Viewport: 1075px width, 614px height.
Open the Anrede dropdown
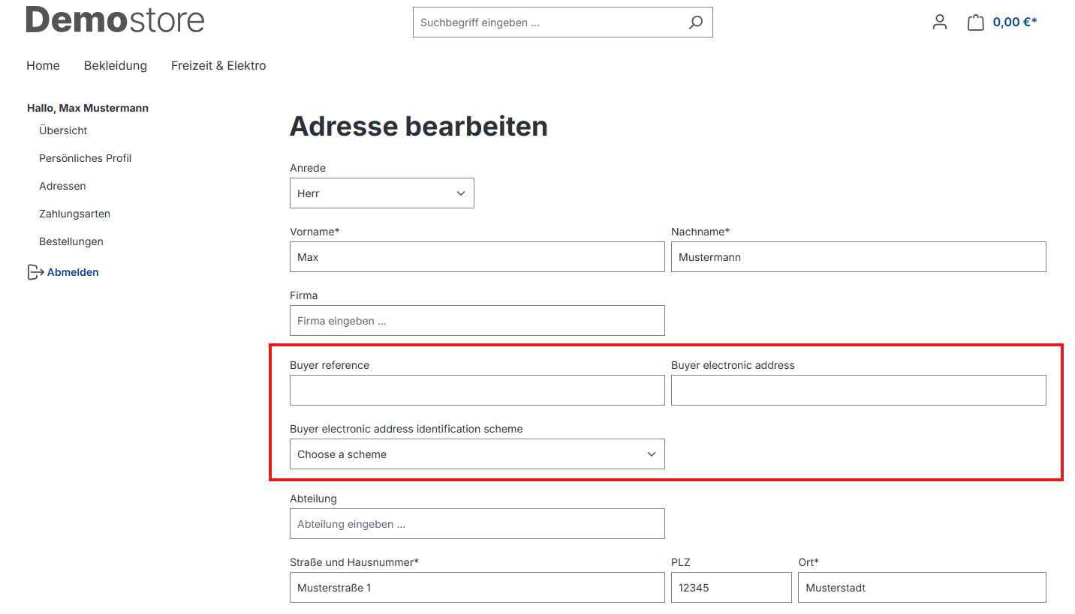point(381,193)
